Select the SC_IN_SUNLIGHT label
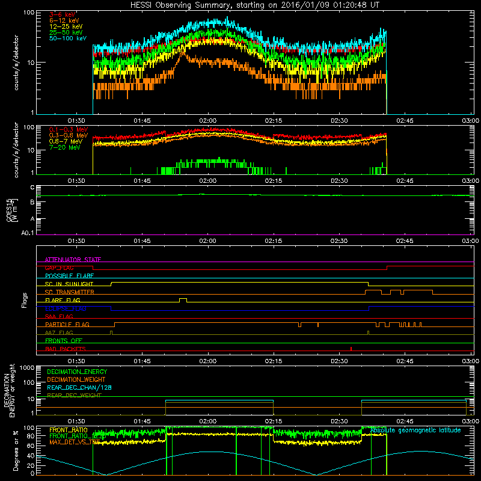The height and width of the screenshot is (481, 481). 69,284
